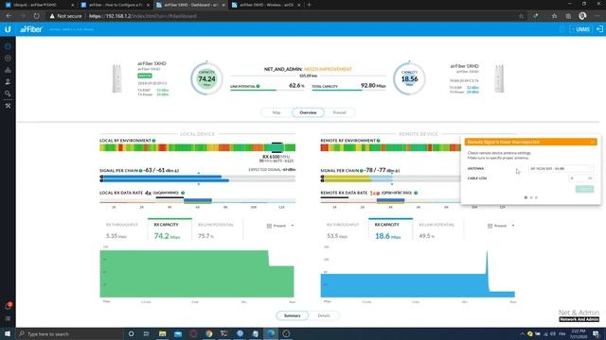The image size is (606, 340).
Task: Click the remote RF environment spectrum bar
Action: pos(390,147)
